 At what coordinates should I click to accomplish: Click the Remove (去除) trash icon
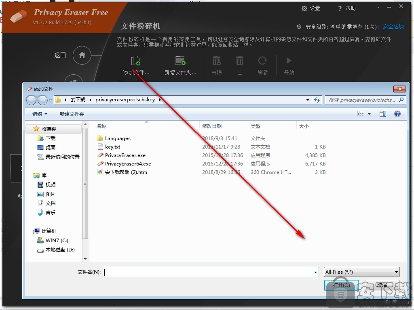[x=217, y=61]
